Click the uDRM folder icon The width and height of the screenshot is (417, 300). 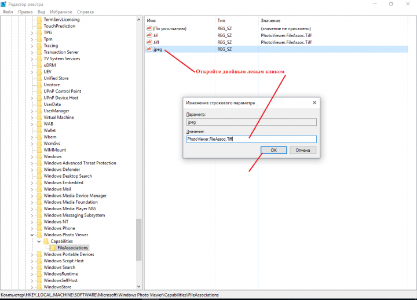point(39,65)
